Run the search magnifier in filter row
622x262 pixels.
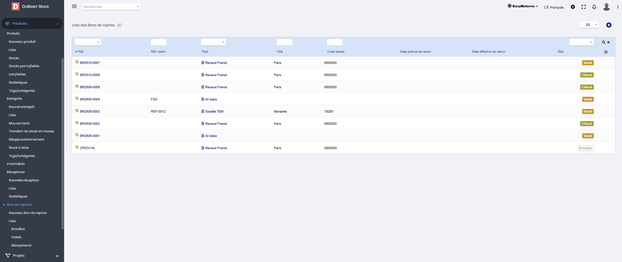(604, 42)
